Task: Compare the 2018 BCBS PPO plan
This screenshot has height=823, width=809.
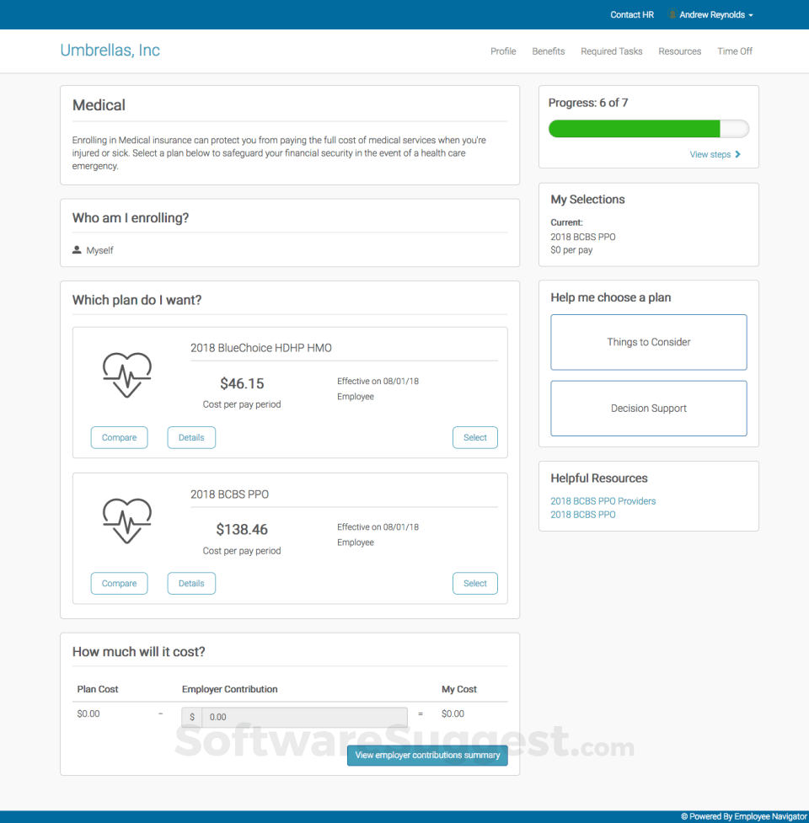Action: click(119, 583)
